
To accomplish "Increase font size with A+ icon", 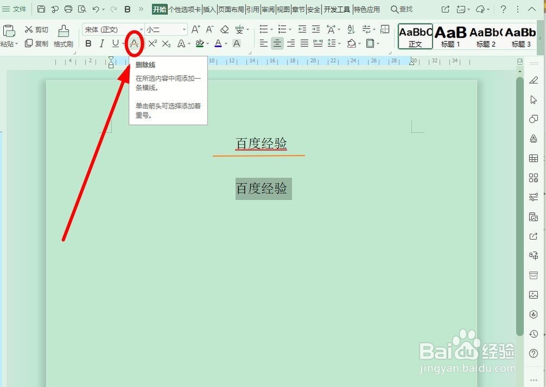I will tap(195, 29).
